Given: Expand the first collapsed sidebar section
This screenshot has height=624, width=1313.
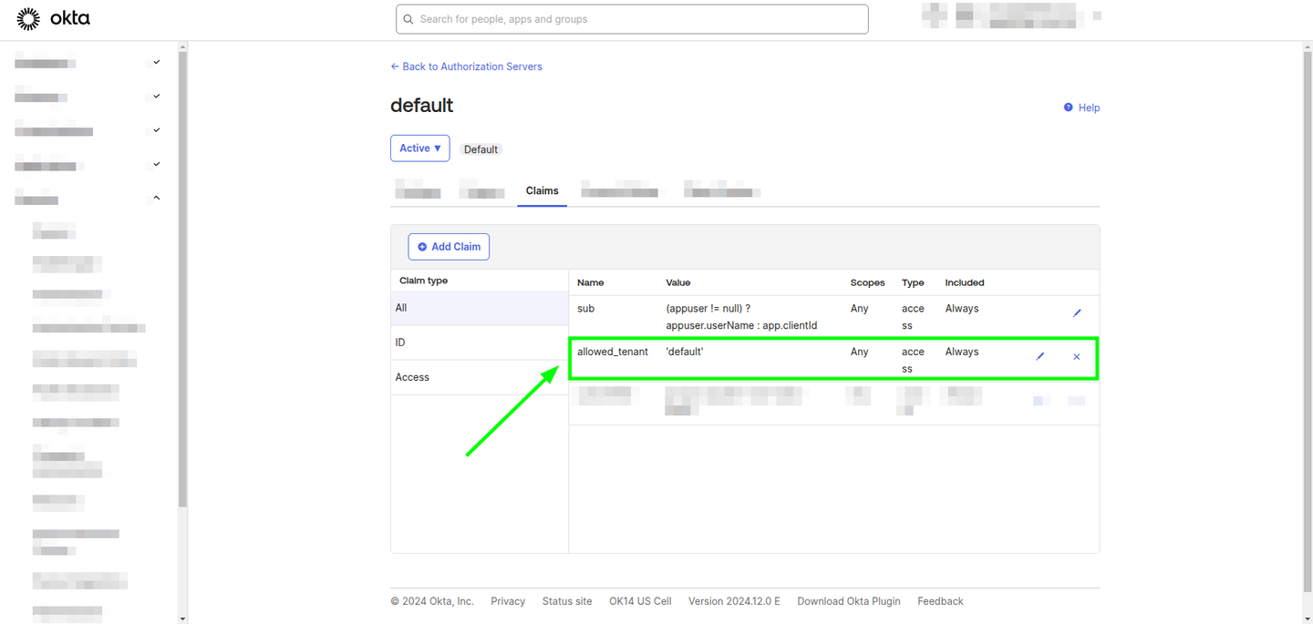Looking at the screenshot, I should click(155, 61).
